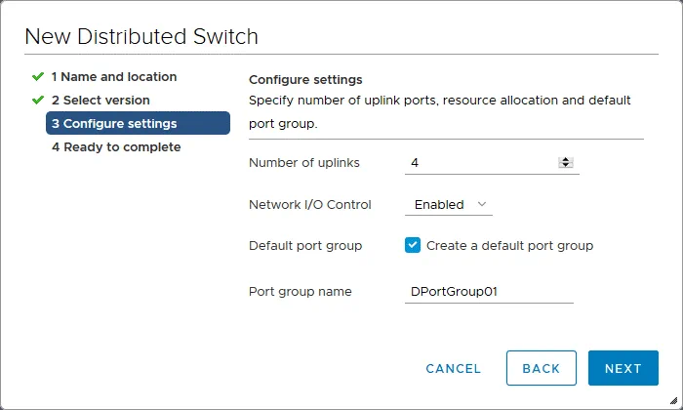
Task: Click the Port group name text field
Action: tap(488, 292)
